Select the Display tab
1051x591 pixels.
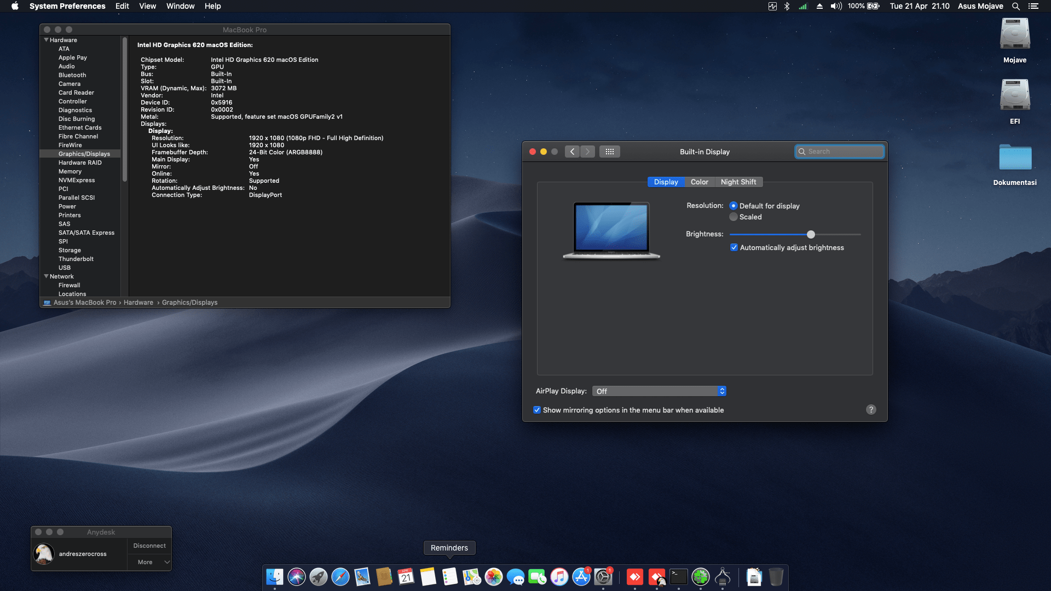point(666,182)
